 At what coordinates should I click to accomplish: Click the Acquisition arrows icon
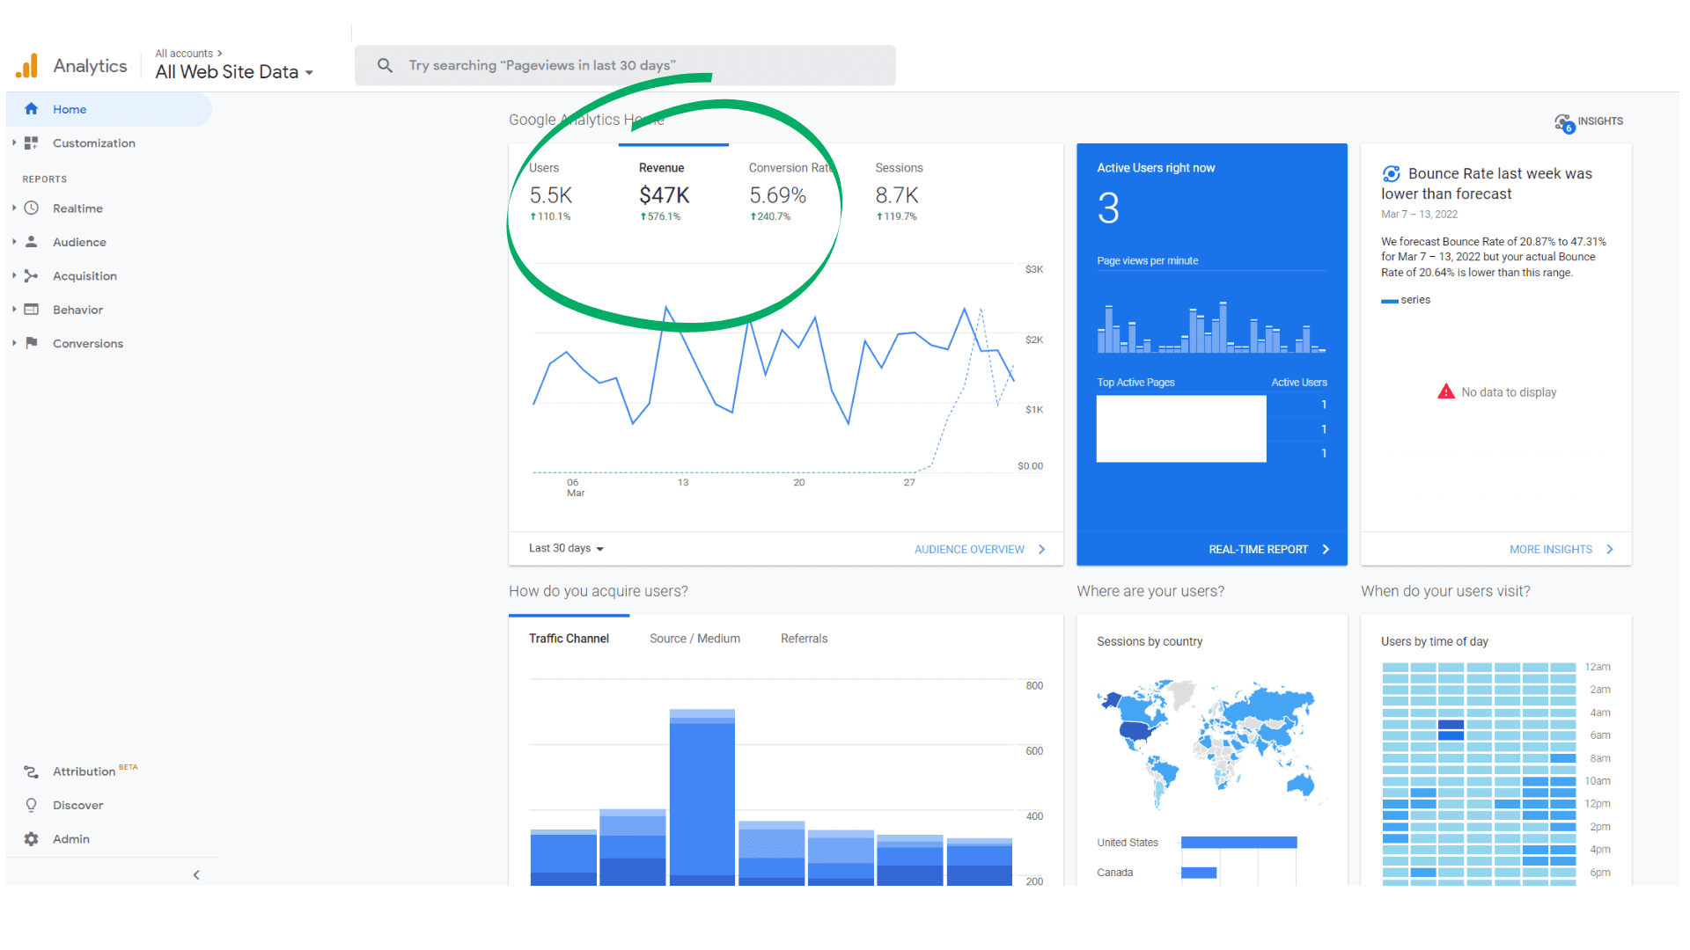pos(32,276)
